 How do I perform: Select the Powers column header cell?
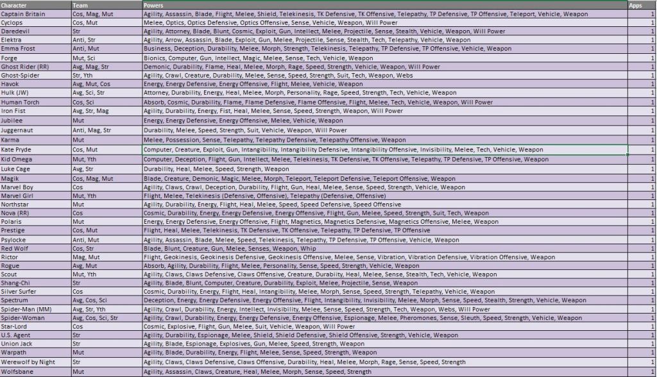point(384,4)
